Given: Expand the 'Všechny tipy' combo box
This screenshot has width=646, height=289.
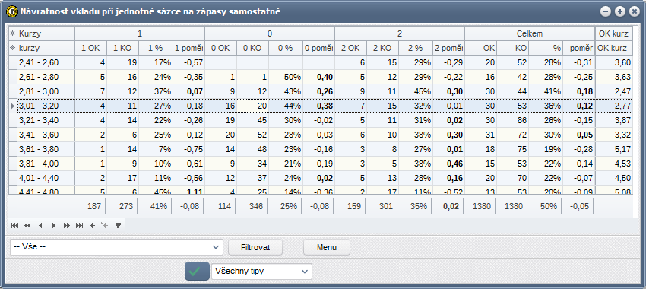Looking at the screenshot, I should tap(261, 272).
